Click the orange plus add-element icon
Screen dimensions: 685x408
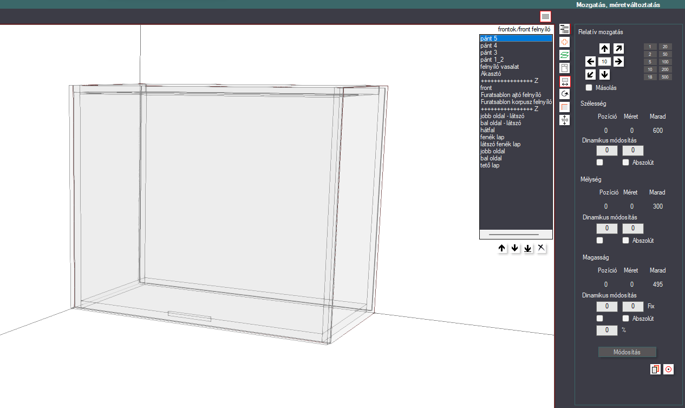(x=565, y=42)
